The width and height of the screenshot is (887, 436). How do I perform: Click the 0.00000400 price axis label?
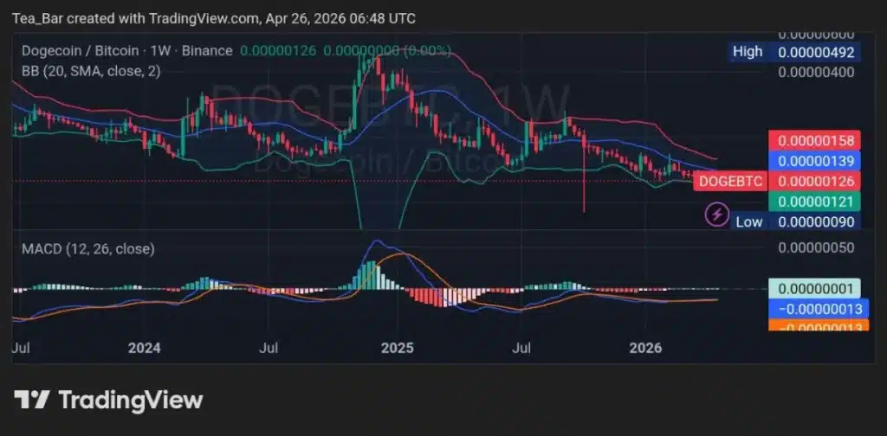point(816,73)
